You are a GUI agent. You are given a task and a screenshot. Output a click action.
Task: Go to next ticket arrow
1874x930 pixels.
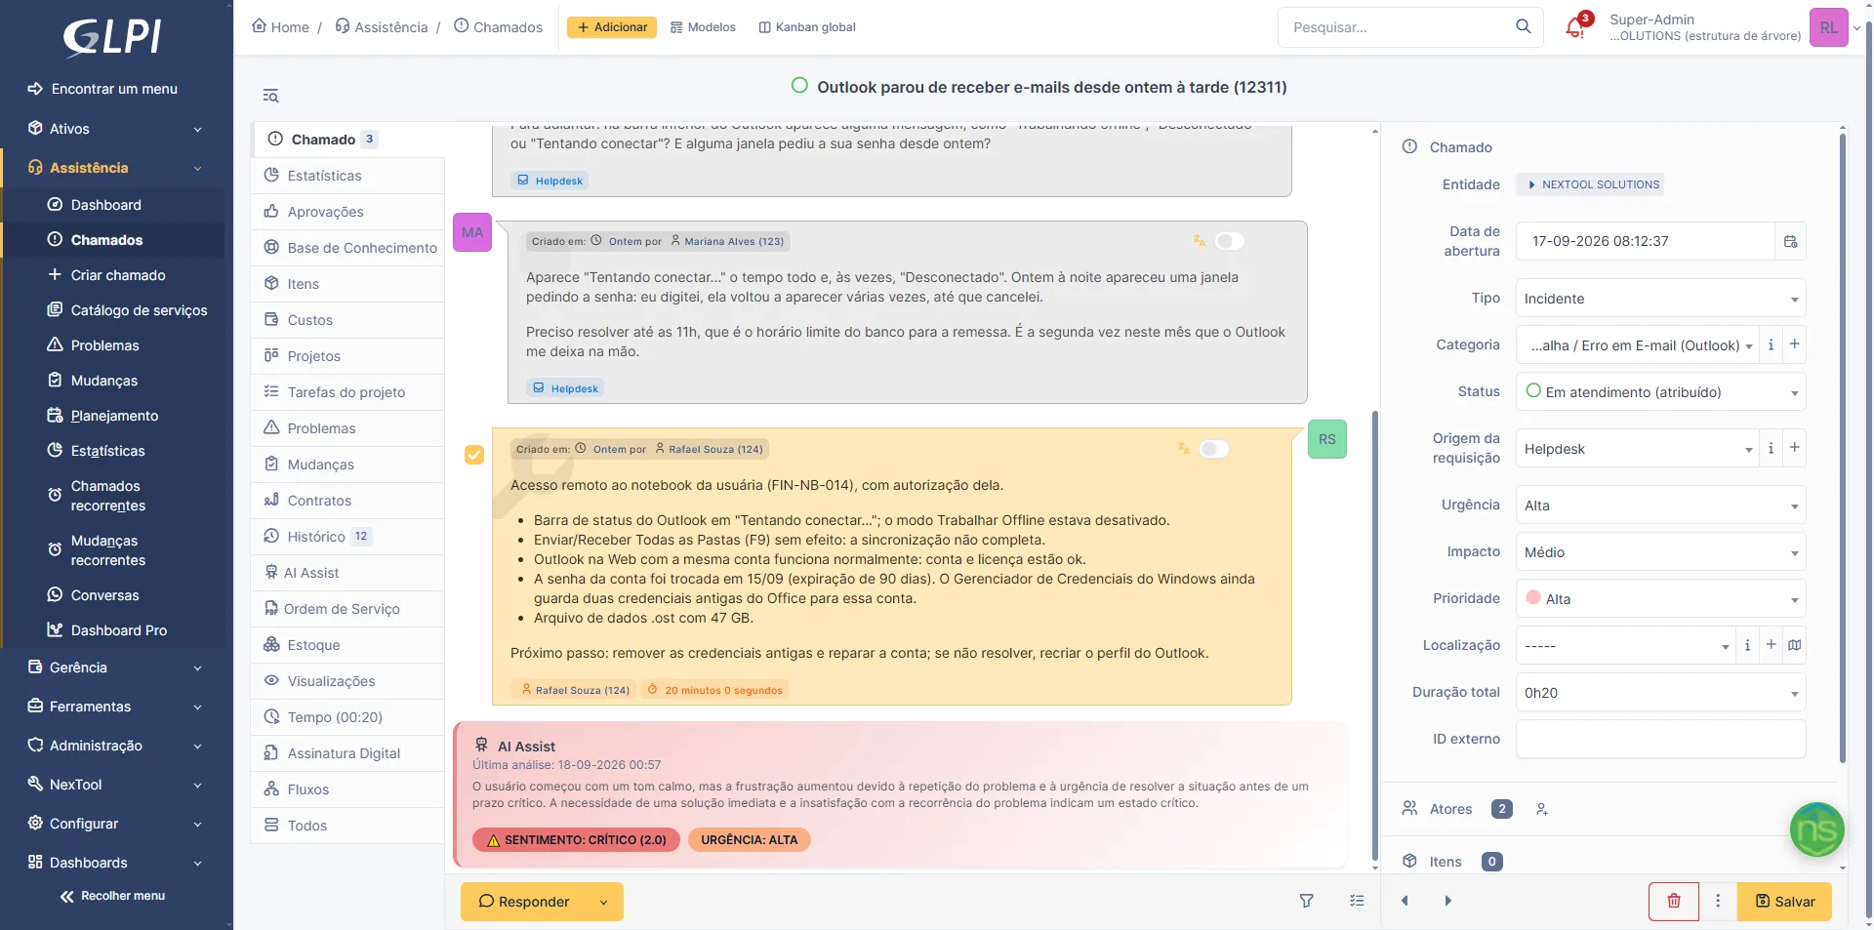click(1448, 901)
